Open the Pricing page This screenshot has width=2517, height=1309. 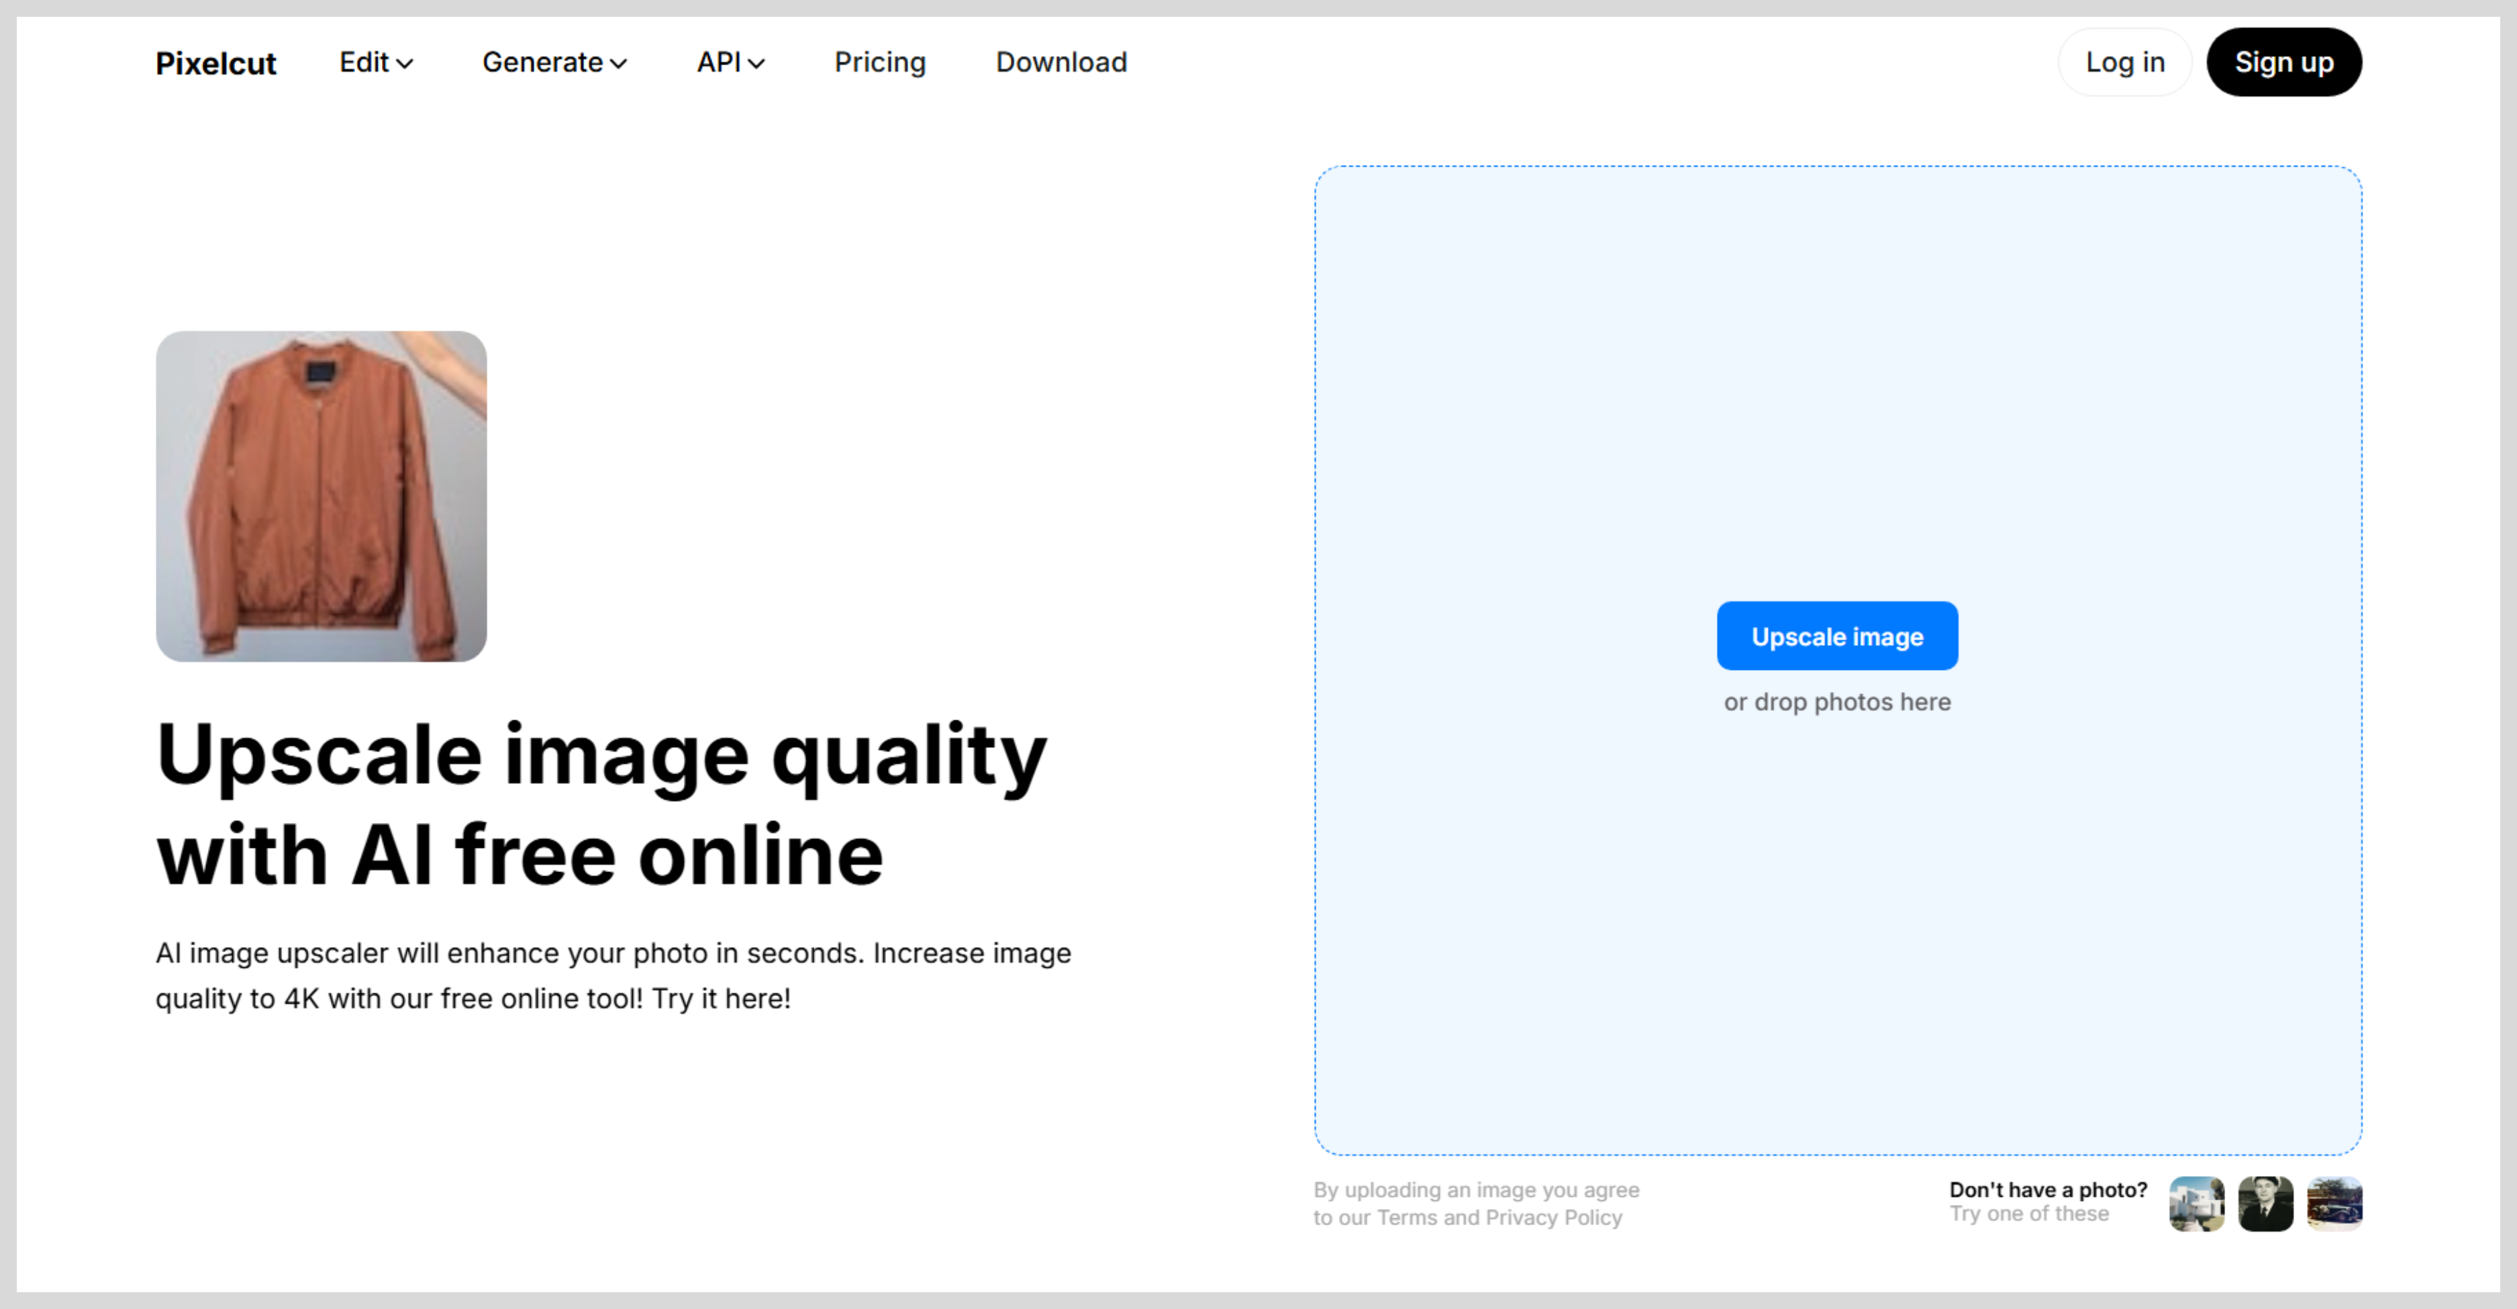point(879,62)
